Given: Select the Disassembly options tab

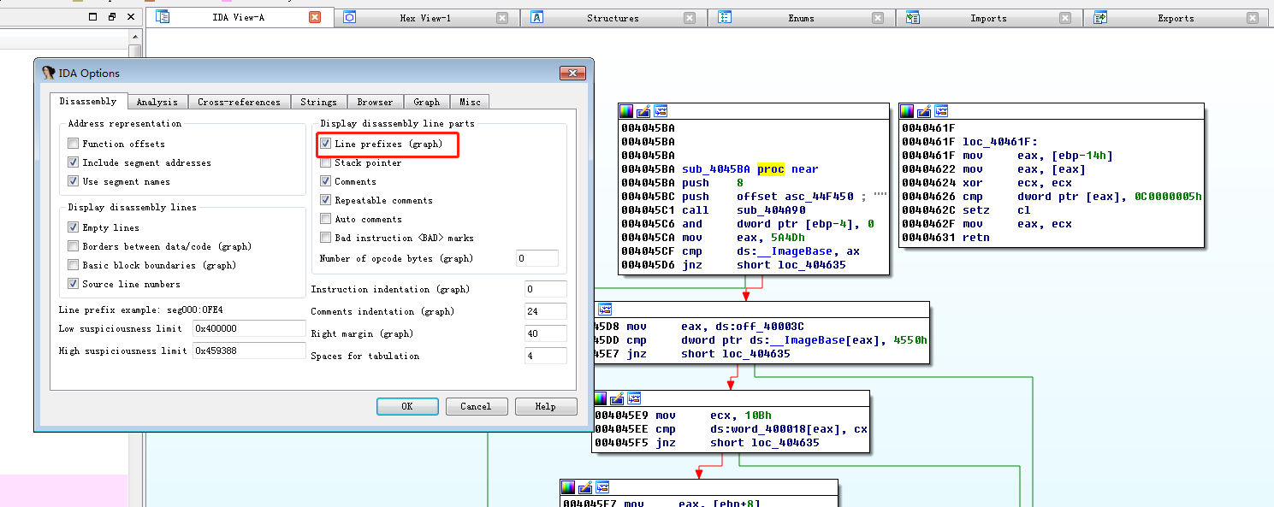Looking at the screenshot, I should (89, 101).
